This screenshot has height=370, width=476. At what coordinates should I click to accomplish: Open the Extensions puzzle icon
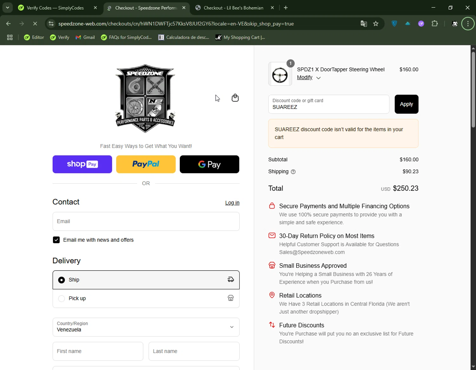(x=435, y=24)
